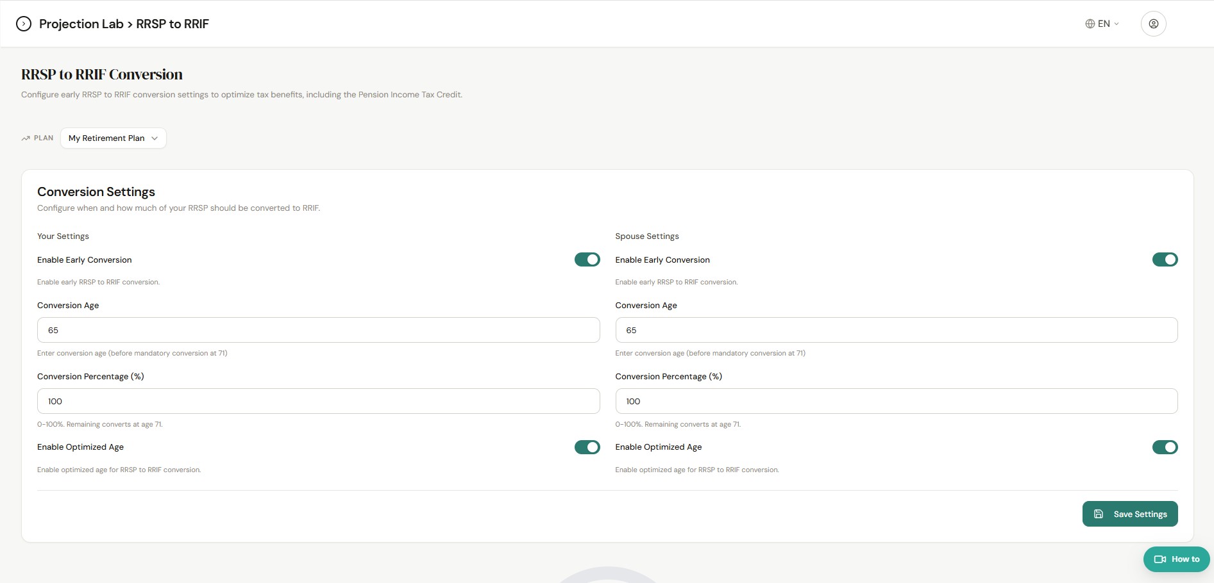Screen dimensions: 1214x583
Task: Click the save disk icon
Action: point(1099,514)
